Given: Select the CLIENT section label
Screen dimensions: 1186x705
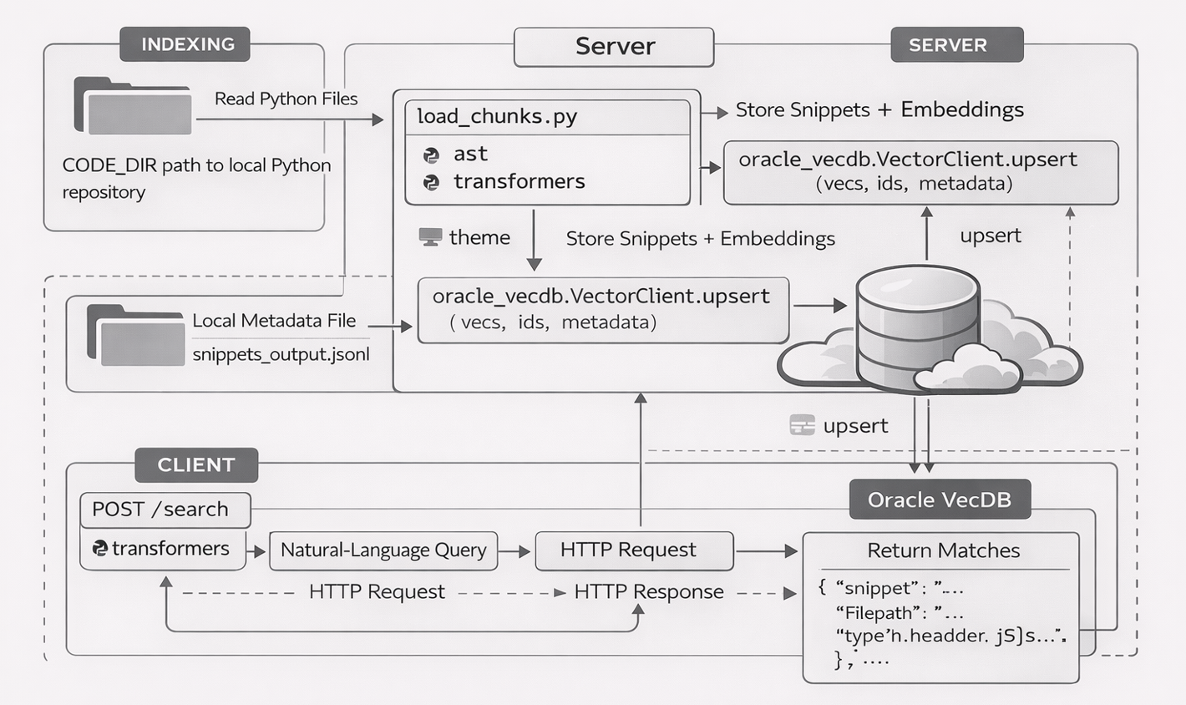Looking at the screenshot, I should pos(196,464).
